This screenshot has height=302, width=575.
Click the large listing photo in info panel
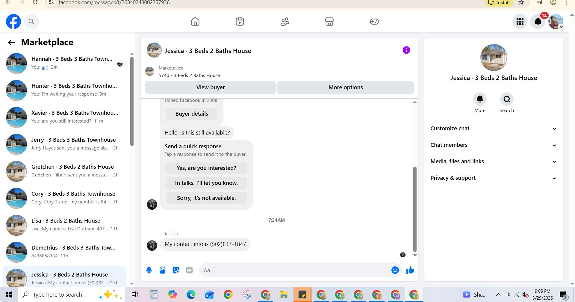click(x=494, y=58)
